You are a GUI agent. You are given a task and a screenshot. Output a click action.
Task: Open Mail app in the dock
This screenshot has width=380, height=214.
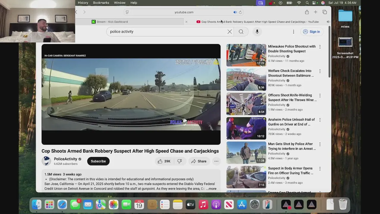(88, 204)
